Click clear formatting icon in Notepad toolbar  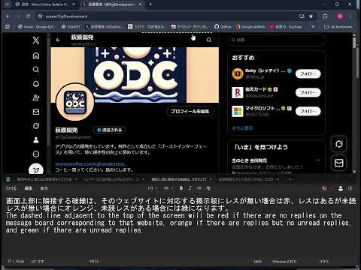(x=208, y=188)
